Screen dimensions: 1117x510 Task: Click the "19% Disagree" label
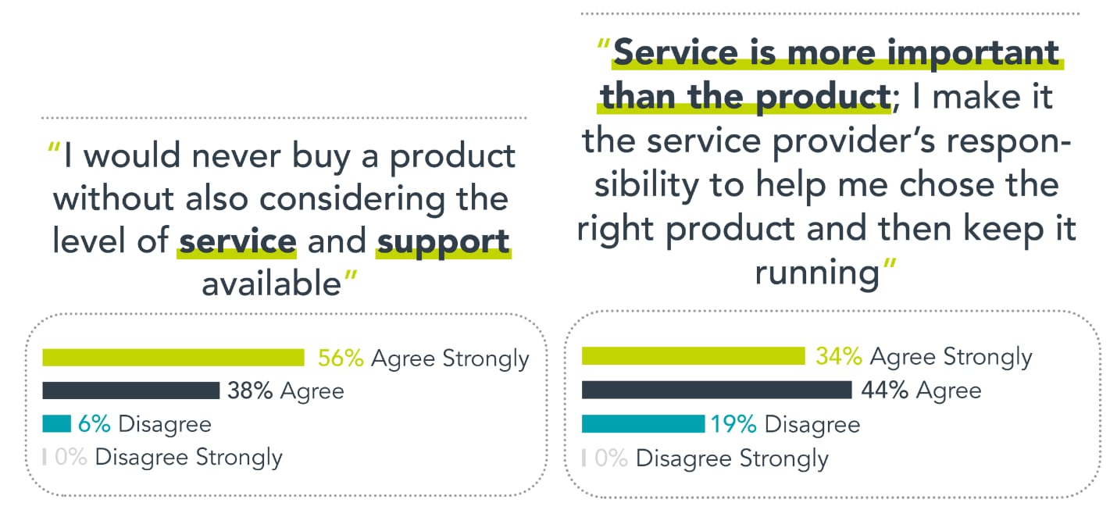tap(784, 424)
